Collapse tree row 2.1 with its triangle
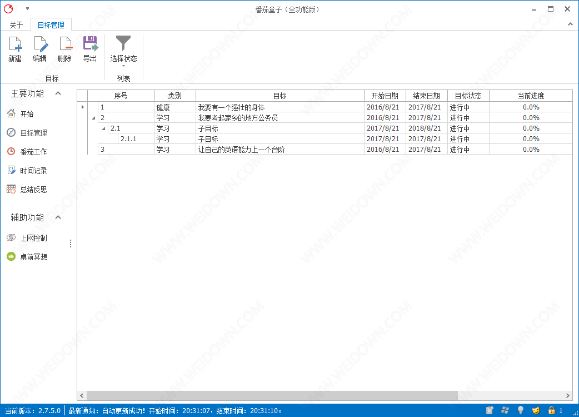This screenshot has width=579, height=417. coord(103,128)
